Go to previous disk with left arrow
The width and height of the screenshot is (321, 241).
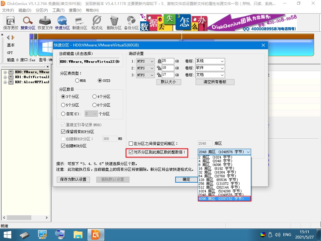[8, 38]
